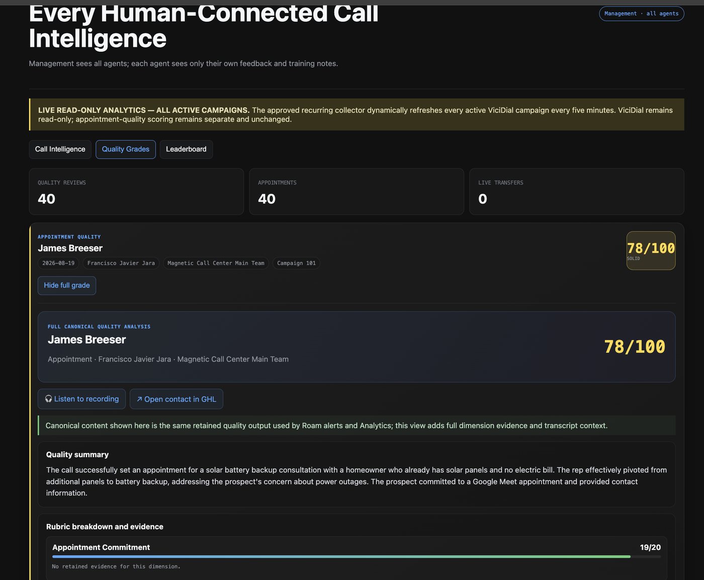Viewport: 704px width, 580px height.
Task: Click the Rubric breakdown and evidence heading
Action: [105, 527]
